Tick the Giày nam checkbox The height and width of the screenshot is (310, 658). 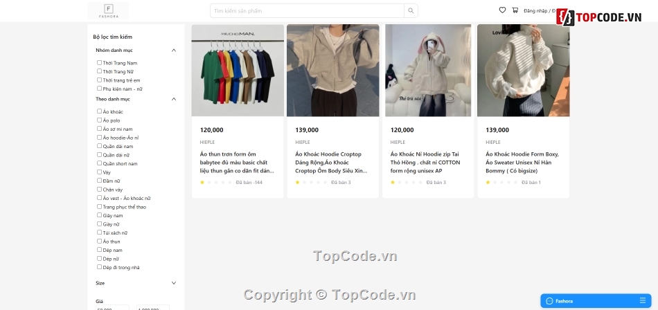pyautogui.click(x=100, y=215)
